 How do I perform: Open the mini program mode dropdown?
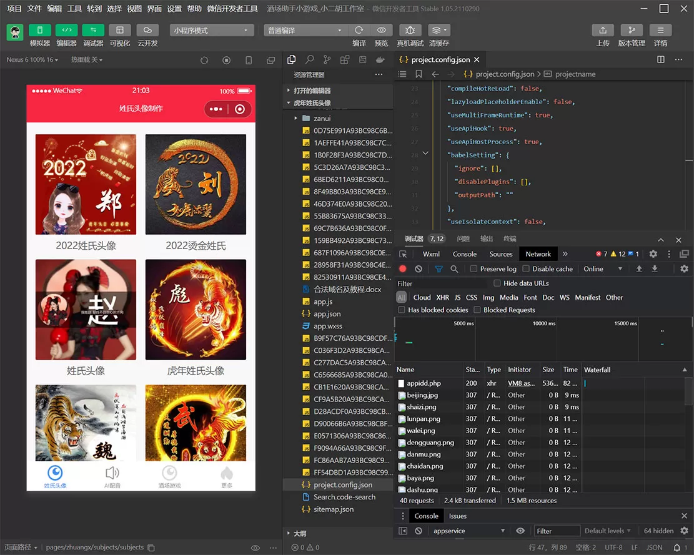click(x=212, y=30)
